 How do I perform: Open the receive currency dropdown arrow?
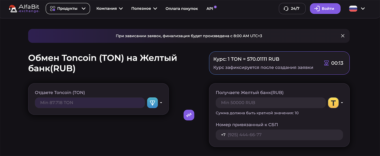[x=342, y=103]
